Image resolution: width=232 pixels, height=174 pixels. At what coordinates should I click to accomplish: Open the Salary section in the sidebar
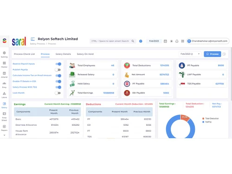pos(4,105)
